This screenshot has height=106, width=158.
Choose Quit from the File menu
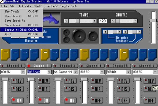tap(21, 34)
